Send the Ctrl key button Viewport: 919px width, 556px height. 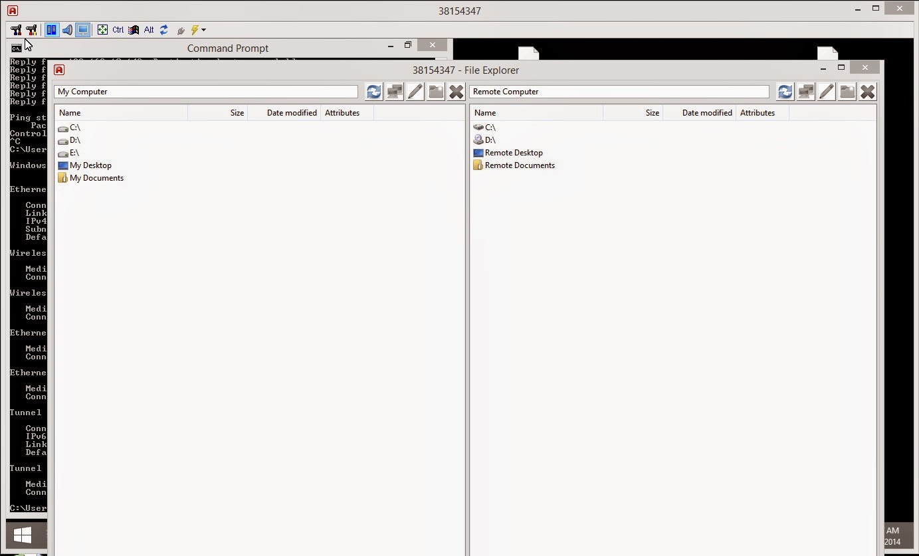tap(118, 30)
